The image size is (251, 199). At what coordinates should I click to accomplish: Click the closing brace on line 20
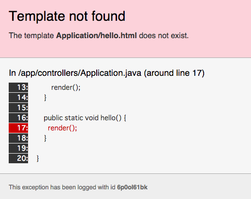point(38,158)
